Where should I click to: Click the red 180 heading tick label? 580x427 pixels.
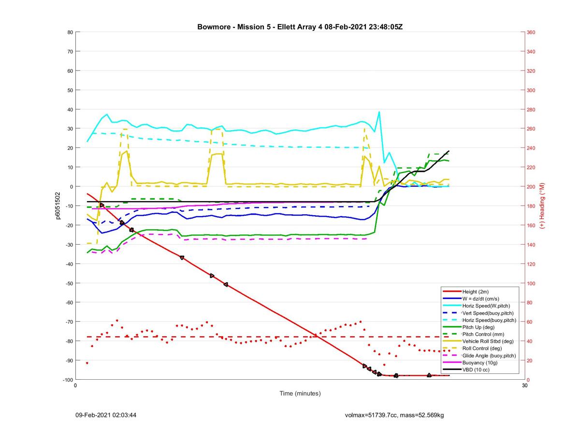point(531,206)
